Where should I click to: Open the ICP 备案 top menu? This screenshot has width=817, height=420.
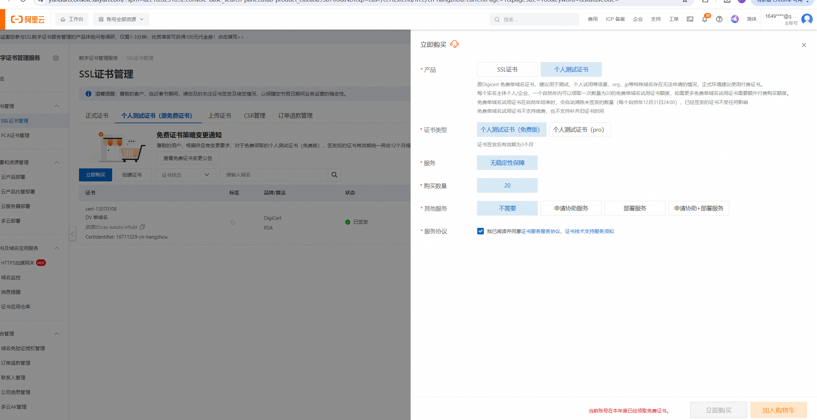(615, 19)
